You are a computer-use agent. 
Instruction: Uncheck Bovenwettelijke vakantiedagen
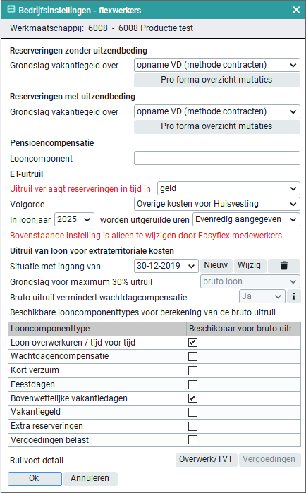pos(192,398)
